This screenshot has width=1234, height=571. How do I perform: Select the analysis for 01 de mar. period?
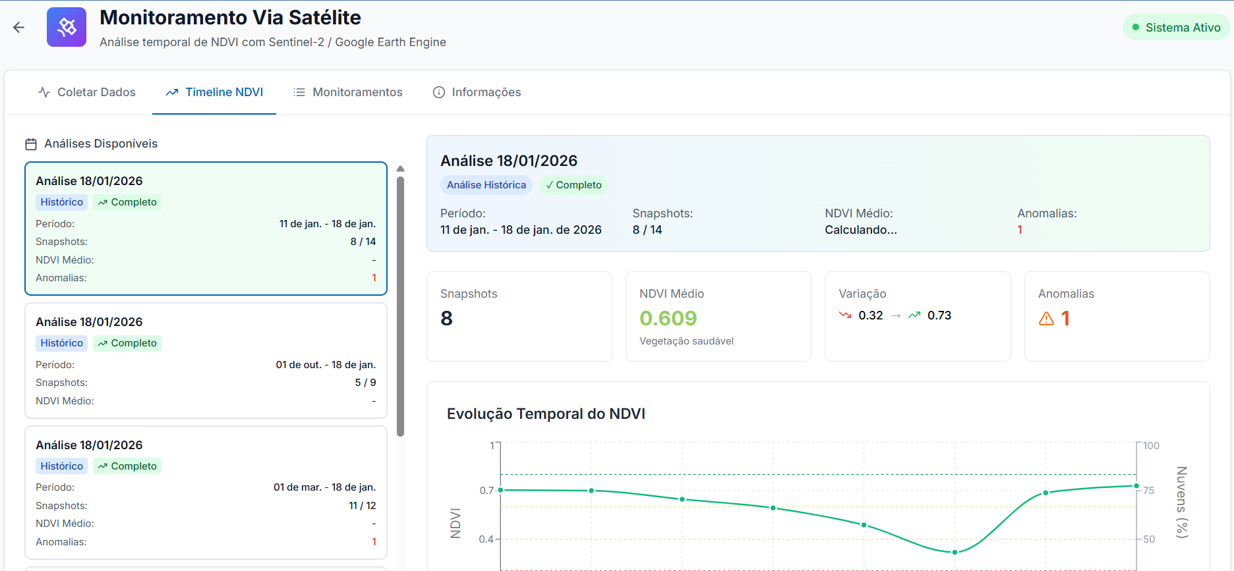[x=206, y=492]
